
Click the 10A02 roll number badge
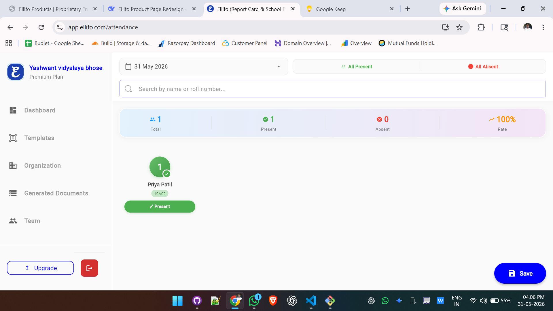[x=160, y=194]
